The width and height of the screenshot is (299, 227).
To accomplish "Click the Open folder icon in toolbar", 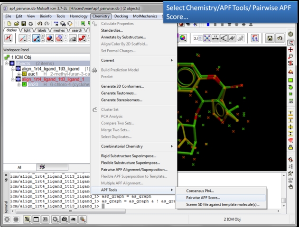I will point(17,23).
